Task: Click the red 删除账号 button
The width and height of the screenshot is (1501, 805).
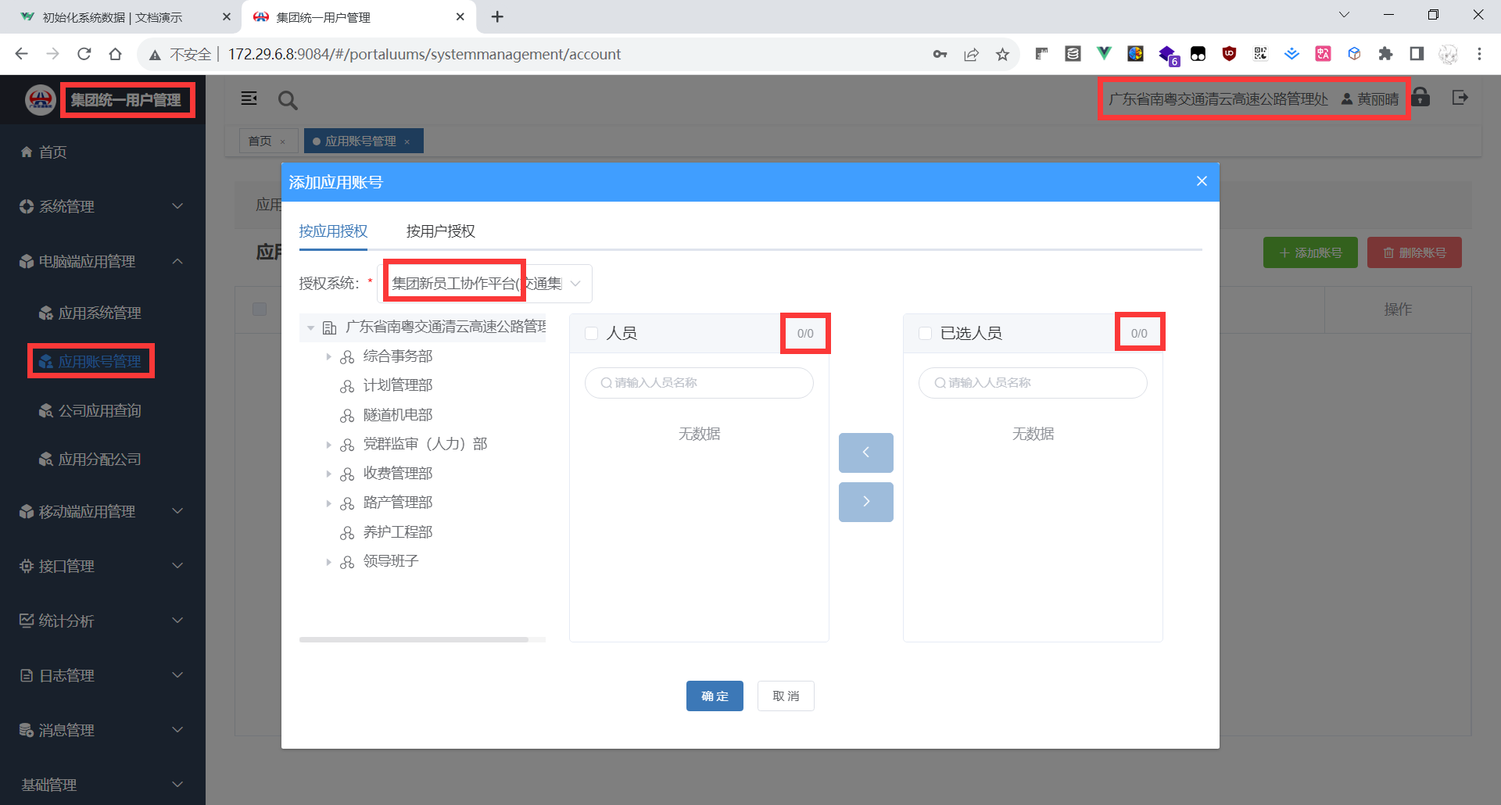Action: point(1414,252)
